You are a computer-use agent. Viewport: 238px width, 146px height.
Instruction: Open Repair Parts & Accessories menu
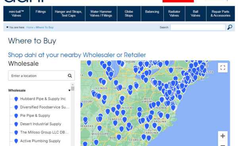(221, 13)
